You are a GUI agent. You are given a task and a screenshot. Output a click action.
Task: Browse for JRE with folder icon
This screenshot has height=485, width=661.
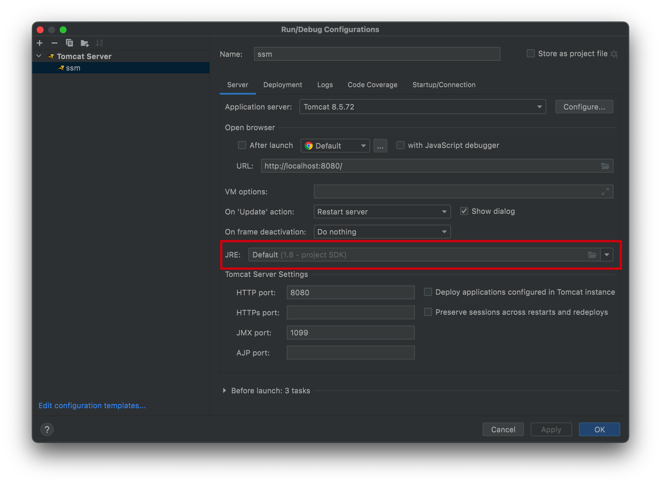[592, 255]
